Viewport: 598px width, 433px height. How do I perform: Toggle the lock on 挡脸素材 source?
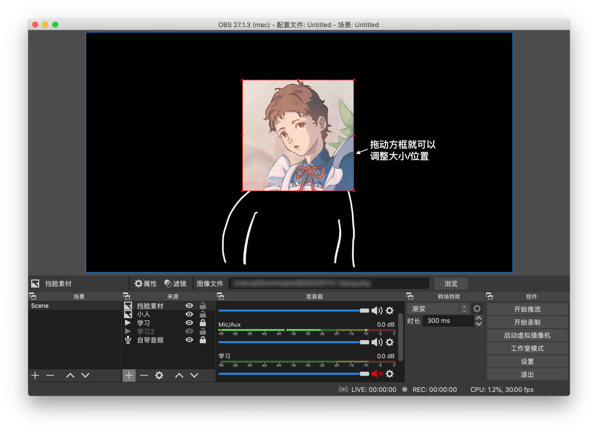(x=203, y=306)
